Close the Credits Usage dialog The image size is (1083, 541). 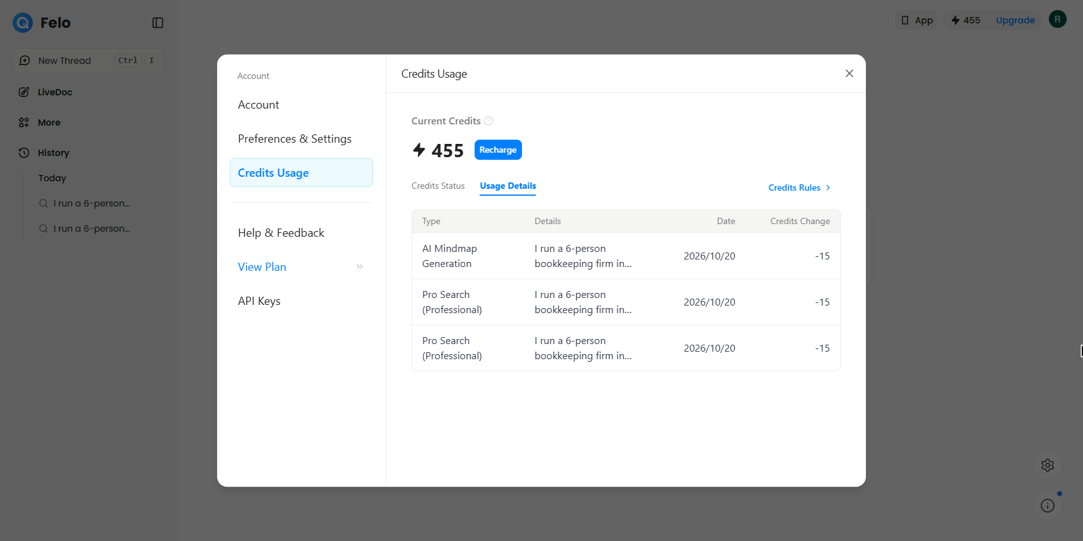click(849, 73)
